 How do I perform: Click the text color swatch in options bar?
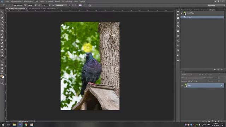80,5
